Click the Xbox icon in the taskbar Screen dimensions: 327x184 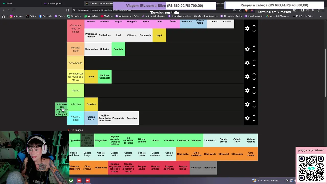[71, 181]
